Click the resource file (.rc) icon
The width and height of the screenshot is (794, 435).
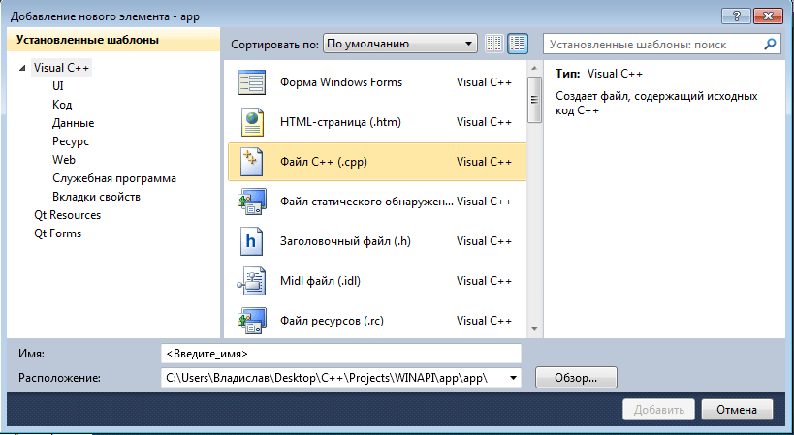252,320
